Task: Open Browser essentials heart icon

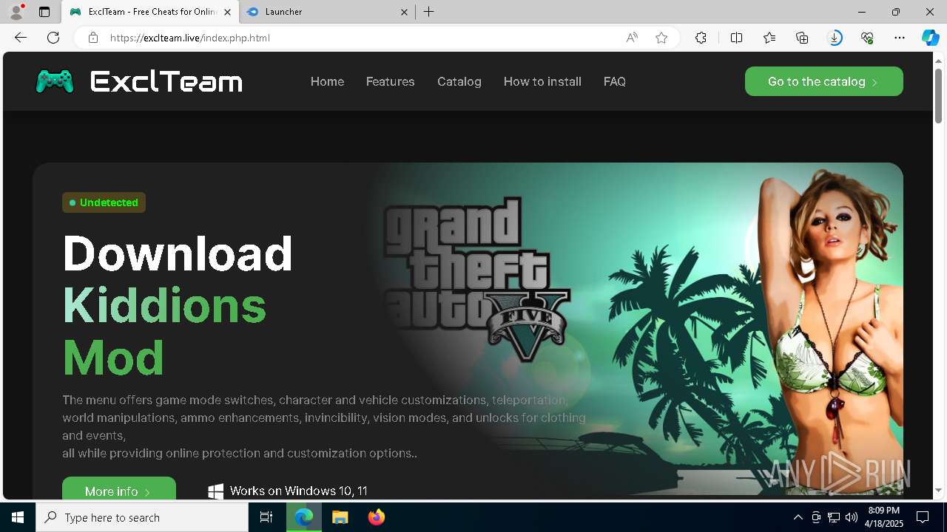Action: click(x=868, y=38)
